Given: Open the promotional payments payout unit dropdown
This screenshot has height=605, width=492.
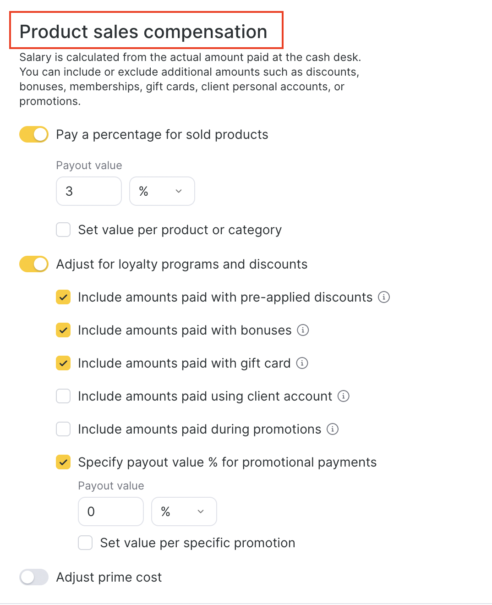Looking at the screenshot, I should (x=184, y=511).
